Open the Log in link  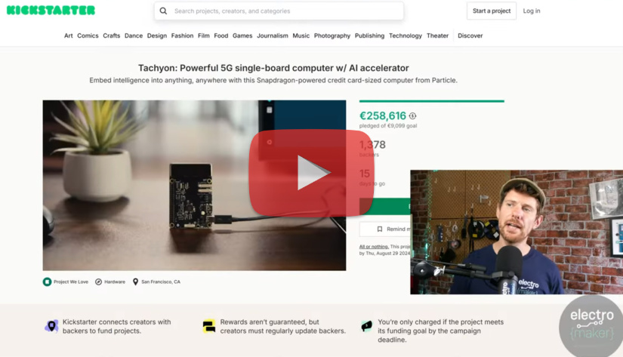pyautogui.click(x=531, y=11)
